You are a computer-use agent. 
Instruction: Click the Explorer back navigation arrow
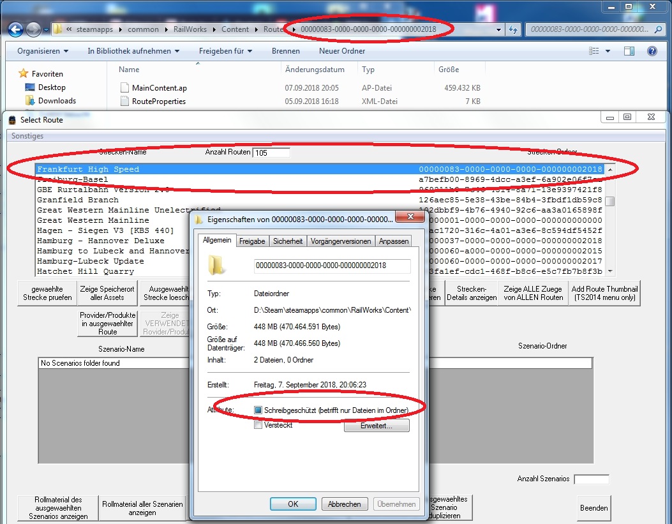point(15,29)
